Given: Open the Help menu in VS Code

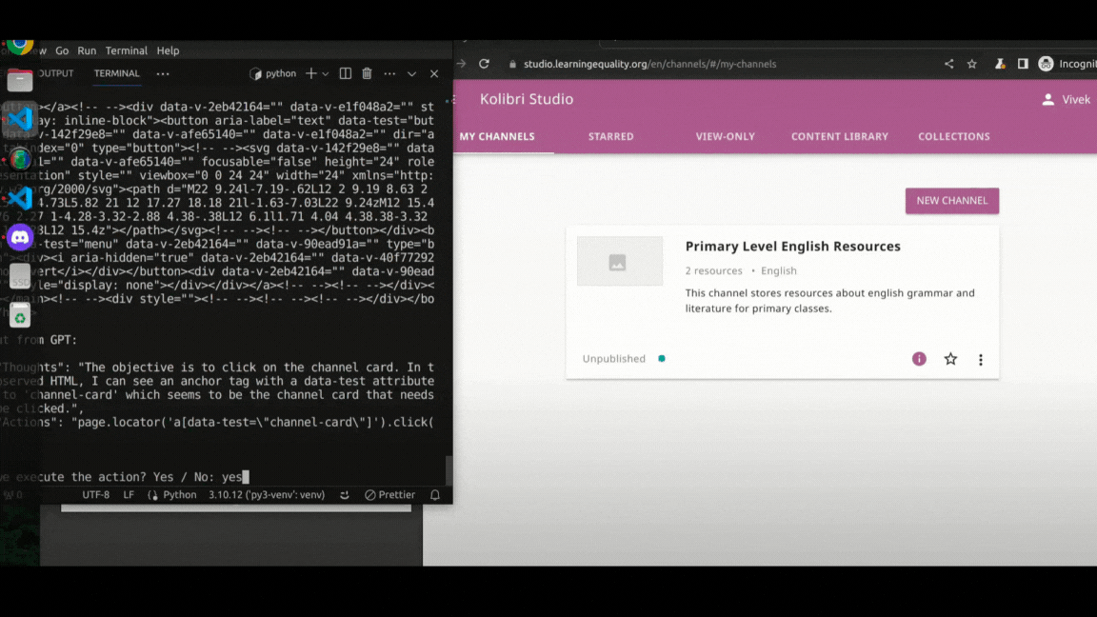Looking at the screenshot, I should [x=168, y=51].
